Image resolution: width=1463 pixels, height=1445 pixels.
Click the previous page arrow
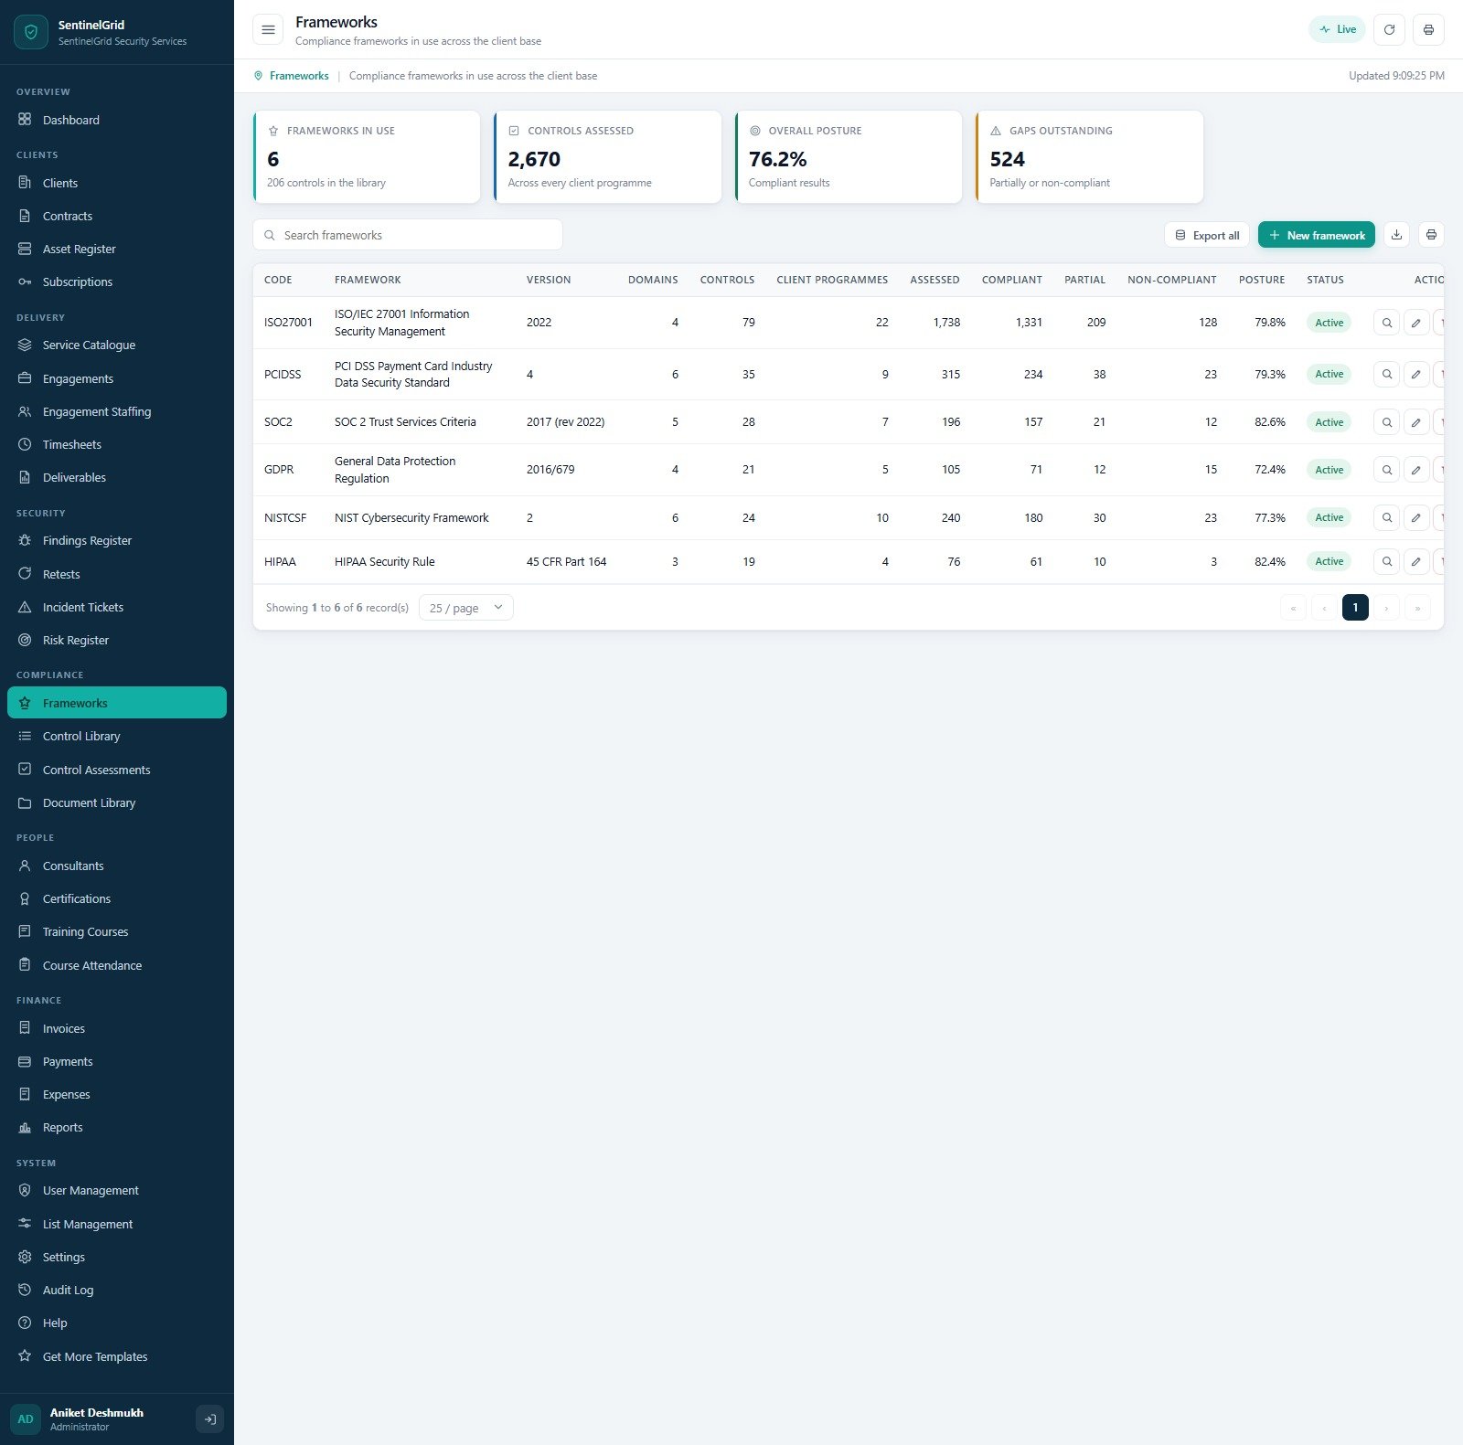[x=1324, y=608]
